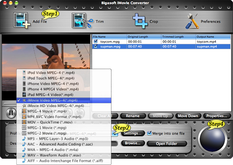Viewport: 233px width, 165px height.
Task: Sort by Trimmed Length column header
Action: click(x=179, y=36)
